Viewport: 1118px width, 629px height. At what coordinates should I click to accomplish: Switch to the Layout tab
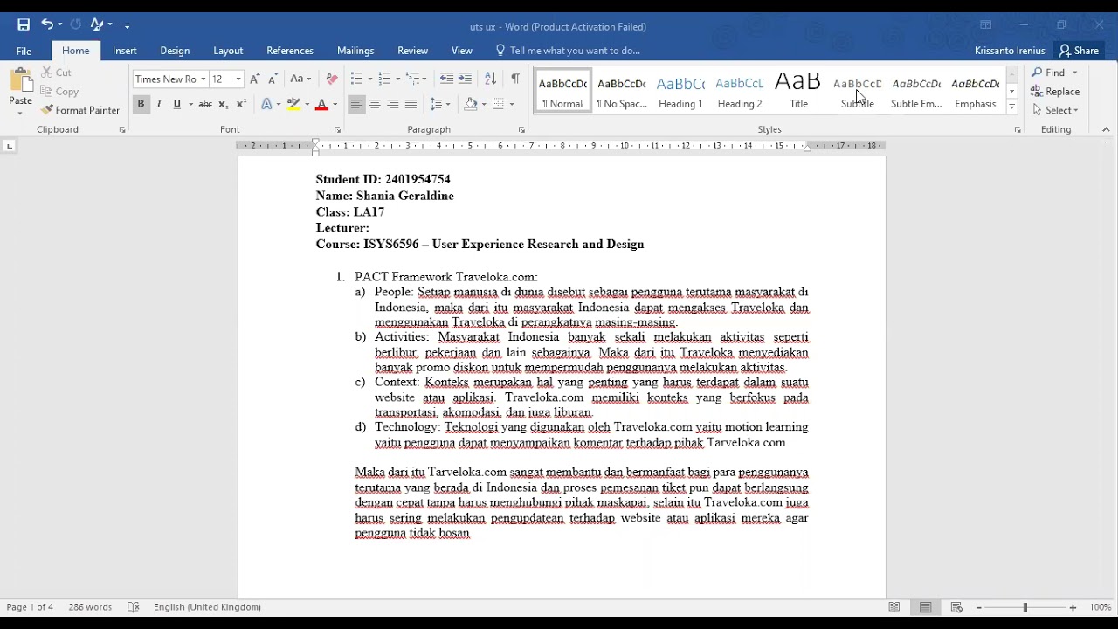point(228,51)
